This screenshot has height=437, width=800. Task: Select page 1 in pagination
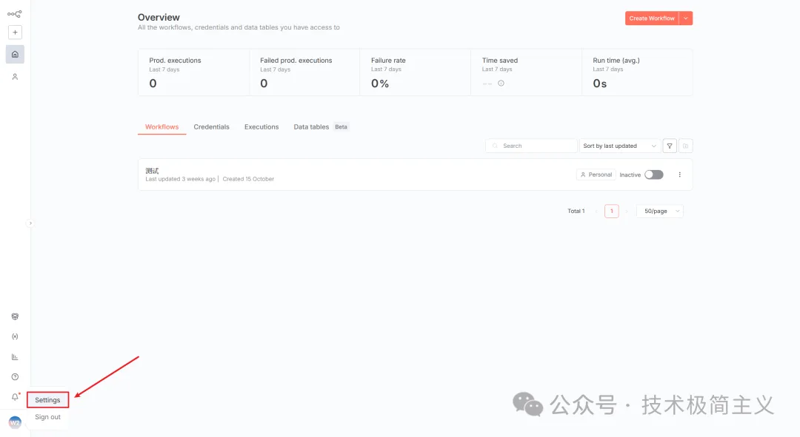click(x=611, y=211)
